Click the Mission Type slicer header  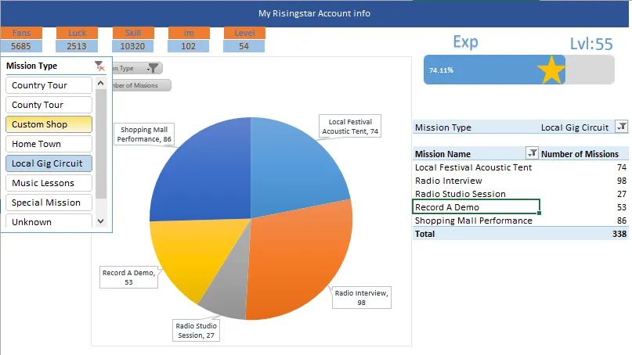[32, 66]
